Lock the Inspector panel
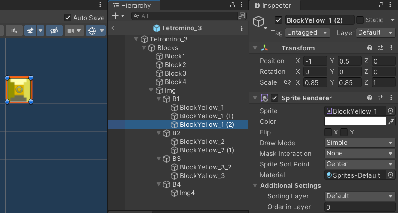Viewport: 398px width, 213px height. tap(381, 5)
